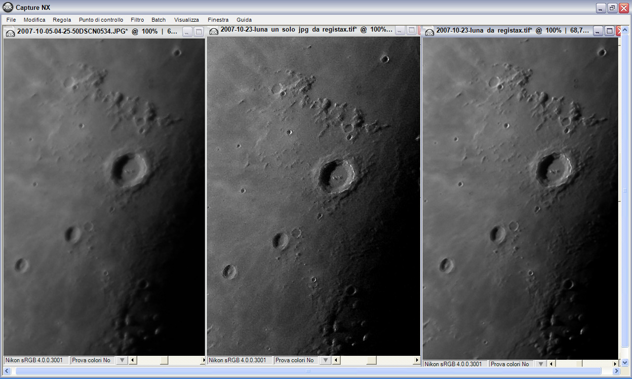Click scroll-left arrow of 'luna un solo jpg' window

pos(336,360)
